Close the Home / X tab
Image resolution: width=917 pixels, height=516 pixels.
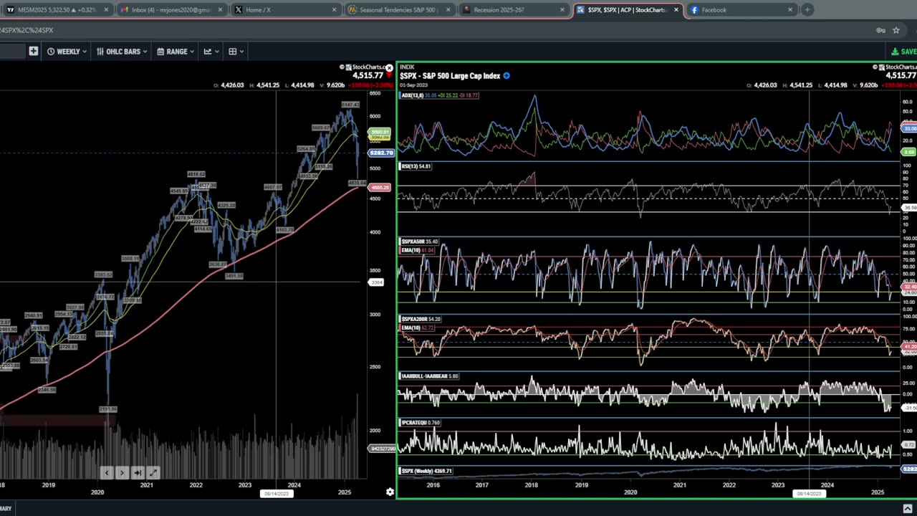coord(334,10)
